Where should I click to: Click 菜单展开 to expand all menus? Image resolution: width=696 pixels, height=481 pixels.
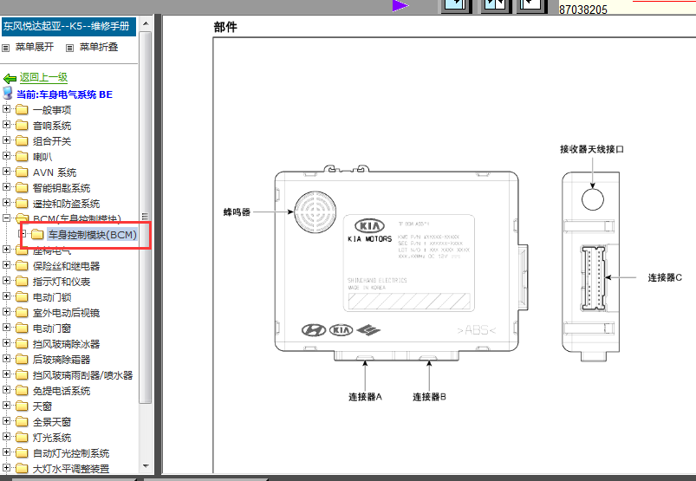click(x=35, y=47)
